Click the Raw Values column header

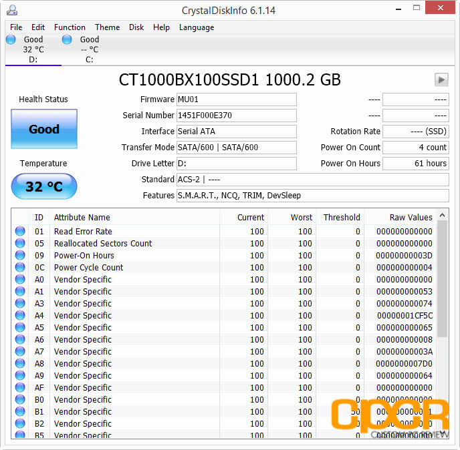click(400, 218)
